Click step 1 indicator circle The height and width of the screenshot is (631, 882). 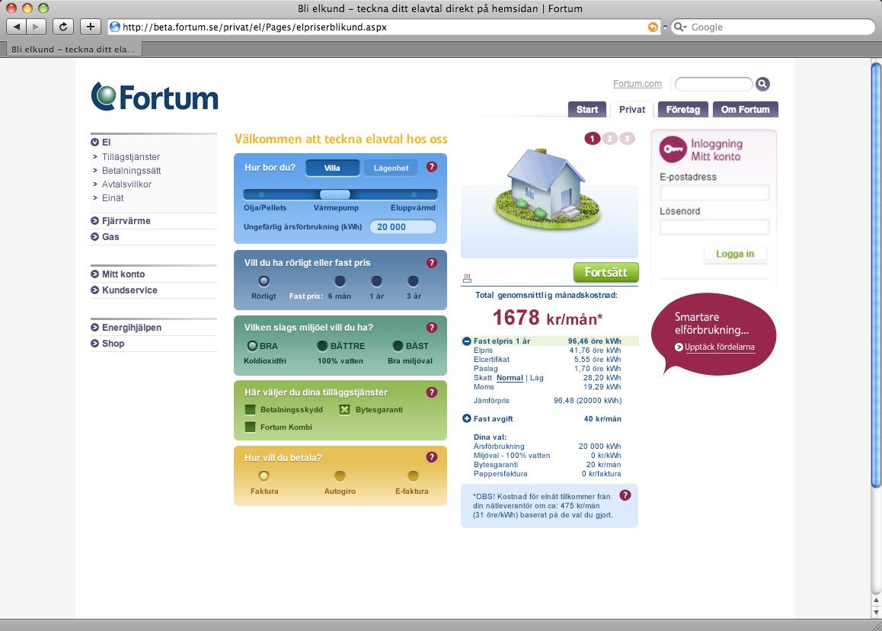[x=593, y=139]
